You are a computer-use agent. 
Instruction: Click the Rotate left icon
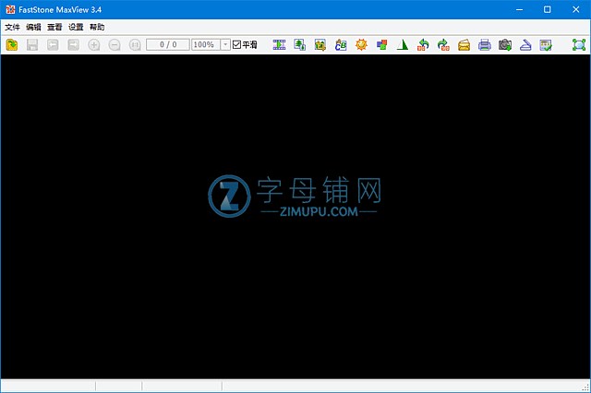pyautogui.click(x=423, y=44)
